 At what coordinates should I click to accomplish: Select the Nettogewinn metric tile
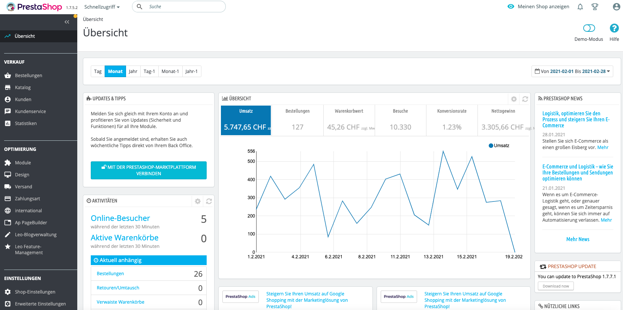503,120
